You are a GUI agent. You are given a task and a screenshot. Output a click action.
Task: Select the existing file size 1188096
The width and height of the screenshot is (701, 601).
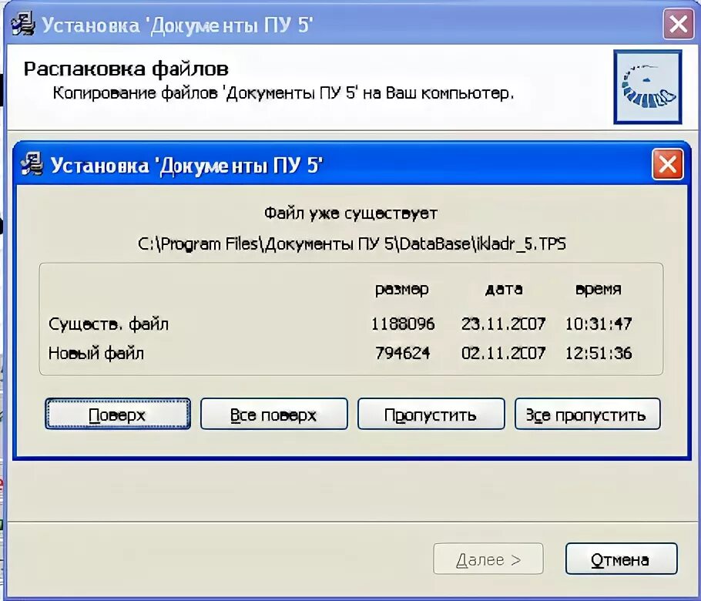pyautogui.click(x=403, y=324)
